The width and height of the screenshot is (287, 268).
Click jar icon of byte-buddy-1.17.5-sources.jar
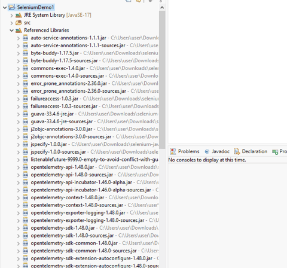25,60
